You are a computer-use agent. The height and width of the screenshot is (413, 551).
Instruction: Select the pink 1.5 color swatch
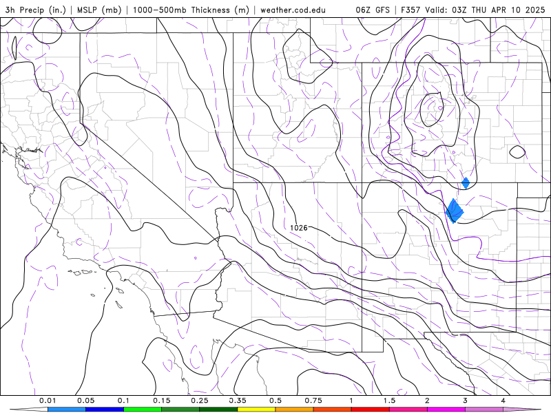[408, 409]
